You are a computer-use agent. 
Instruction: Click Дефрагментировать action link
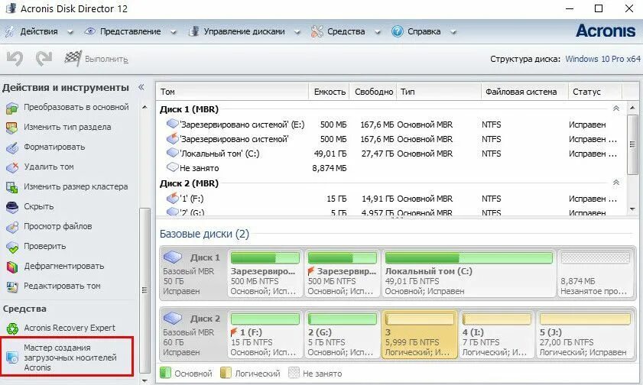tap(64, 267)
